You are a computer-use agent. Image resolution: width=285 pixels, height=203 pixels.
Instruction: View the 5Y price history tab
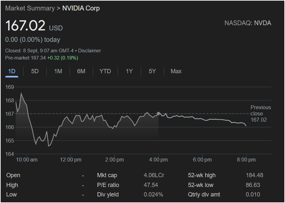152,71
